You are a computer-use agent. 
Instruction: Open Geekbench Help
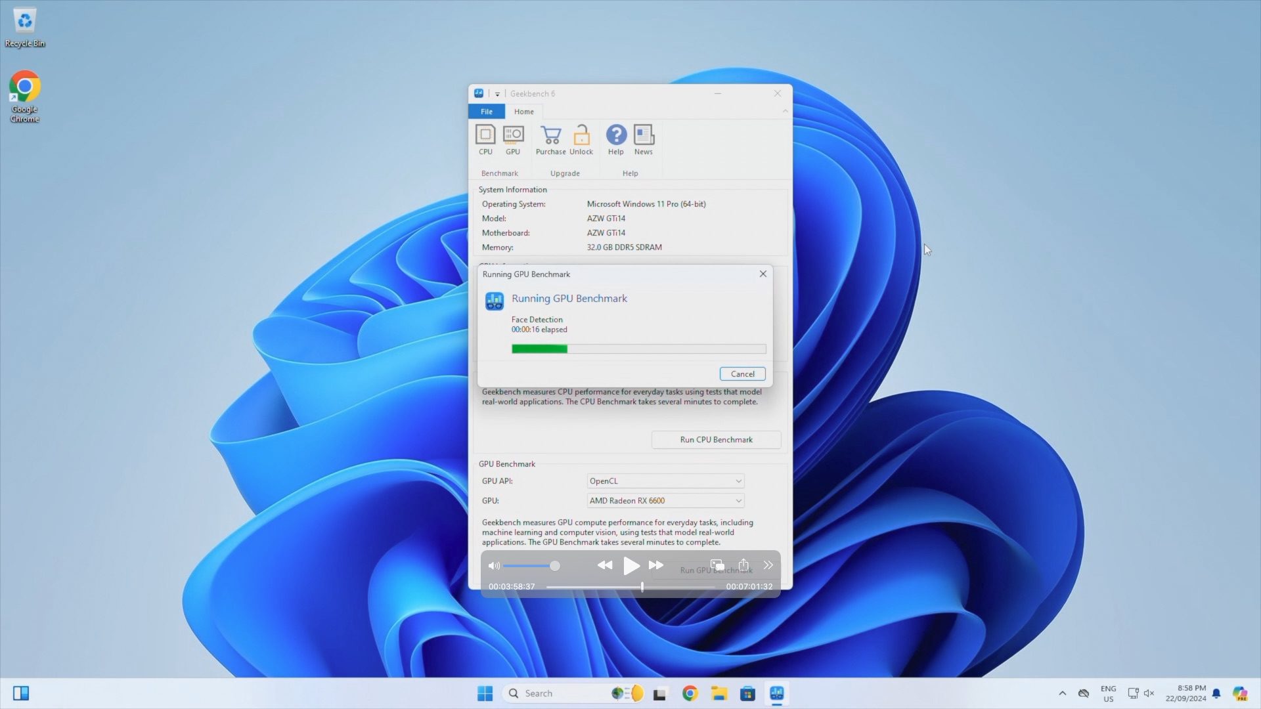[x=615, y=139]
